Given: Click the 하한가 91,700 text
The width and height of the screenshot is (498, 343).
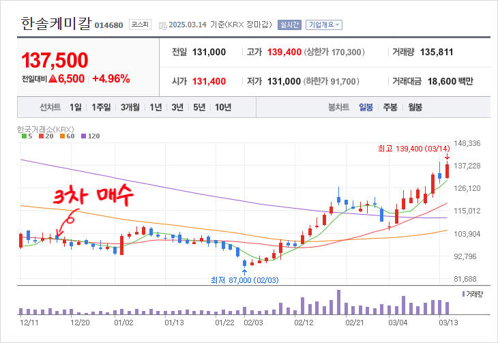Looking at the screenshot, I should (332, 82).
